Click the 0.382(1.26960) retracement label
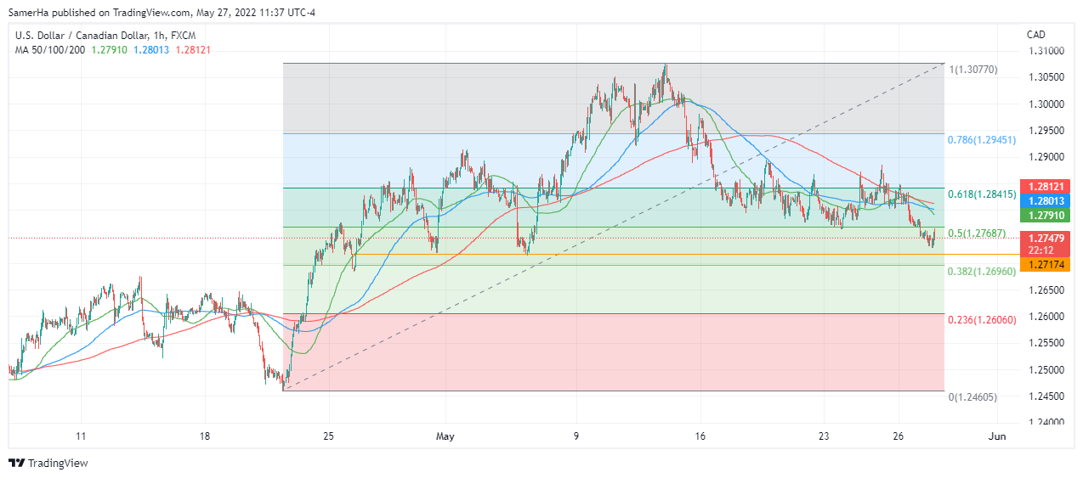The height and width of the screenshot is (478, 1083). tap(981, 272)
